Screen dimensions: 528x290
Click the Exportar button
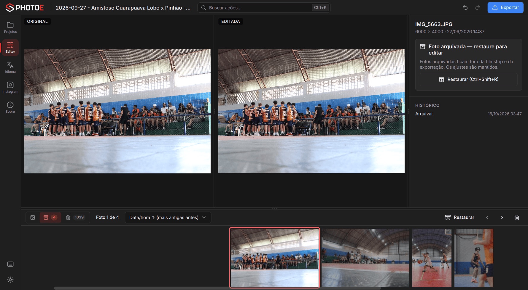coord(505,8)
